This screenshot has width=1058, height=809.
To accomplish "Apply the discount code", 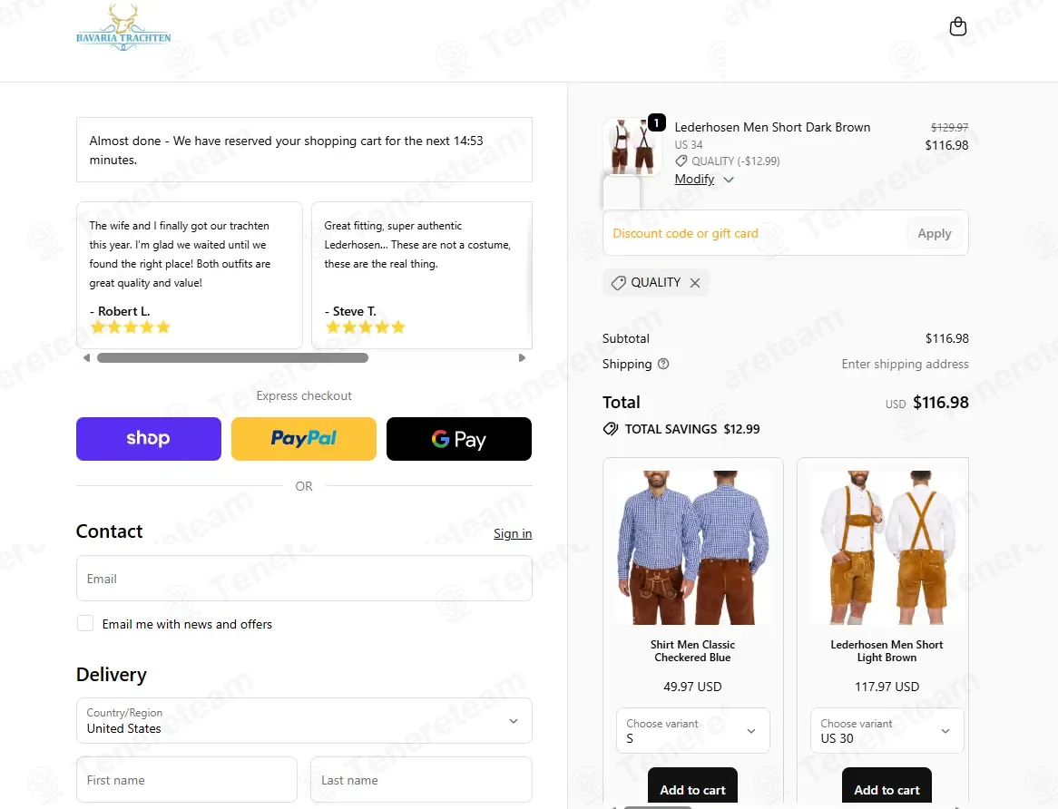I will (x=935, y=233).
